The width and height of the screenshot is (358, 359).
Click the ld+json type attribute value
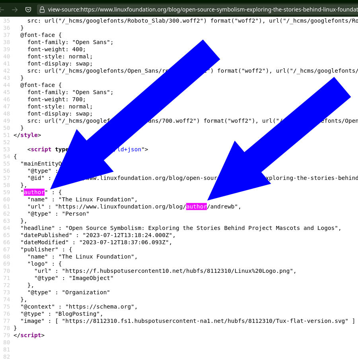[x=129, y=149]
